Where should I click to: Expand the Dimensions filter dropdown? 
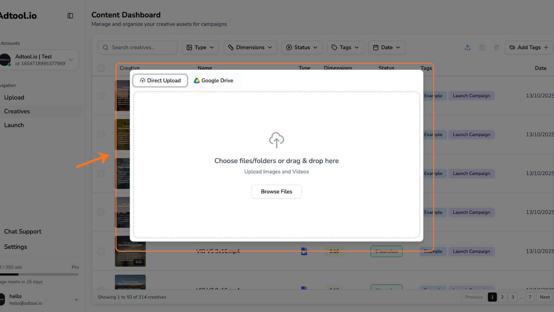[250, 47]
